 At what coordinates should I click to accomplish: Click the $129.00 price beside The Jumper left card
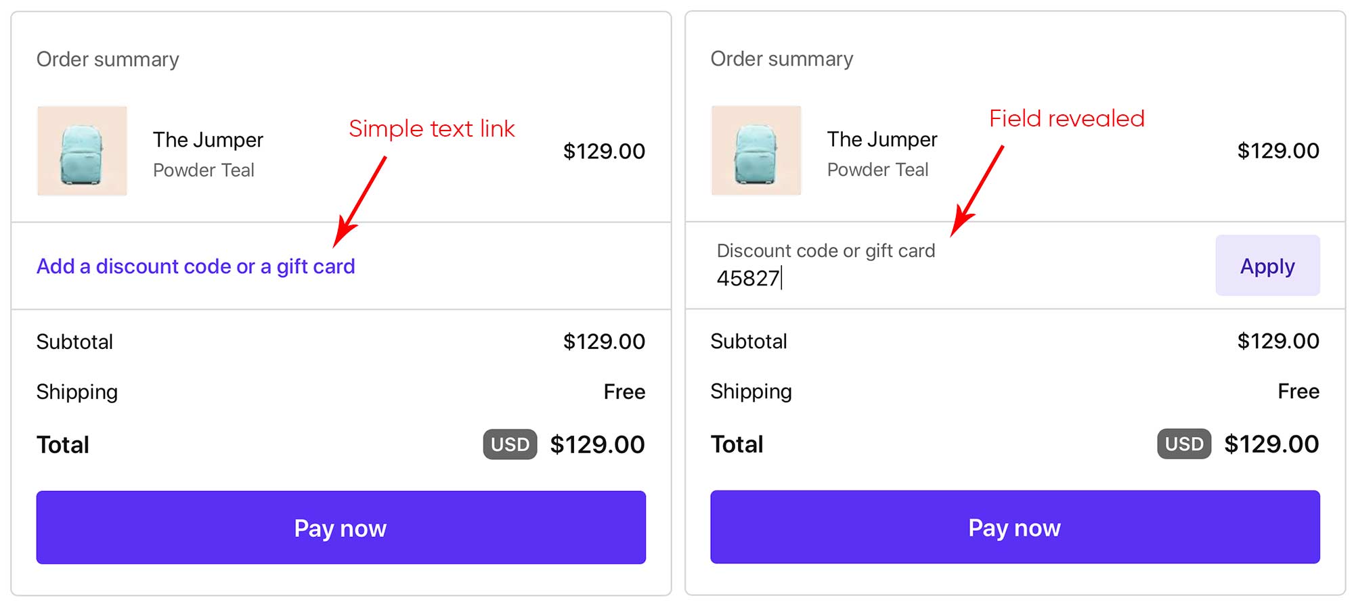tap(605, 151)
